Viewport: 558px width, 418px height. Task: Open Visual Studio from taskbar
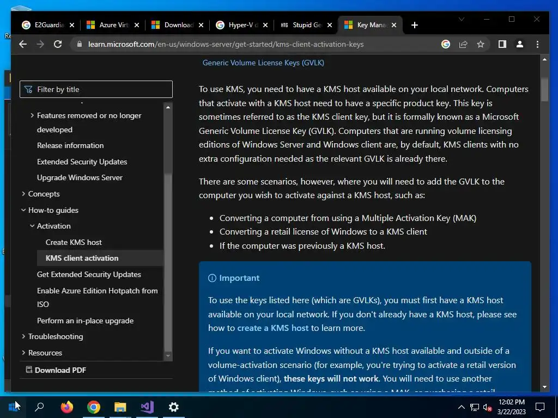(147, 407)
